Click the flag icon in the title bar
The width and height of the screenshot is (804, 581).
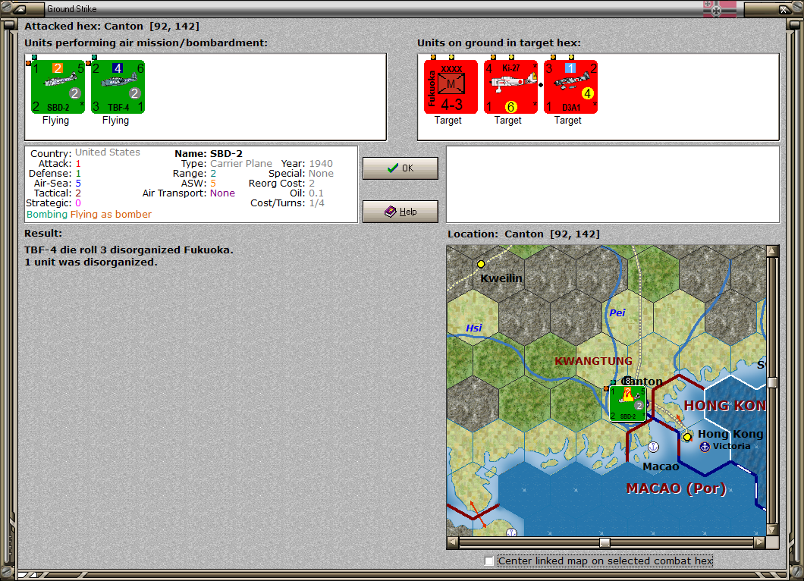720,8
